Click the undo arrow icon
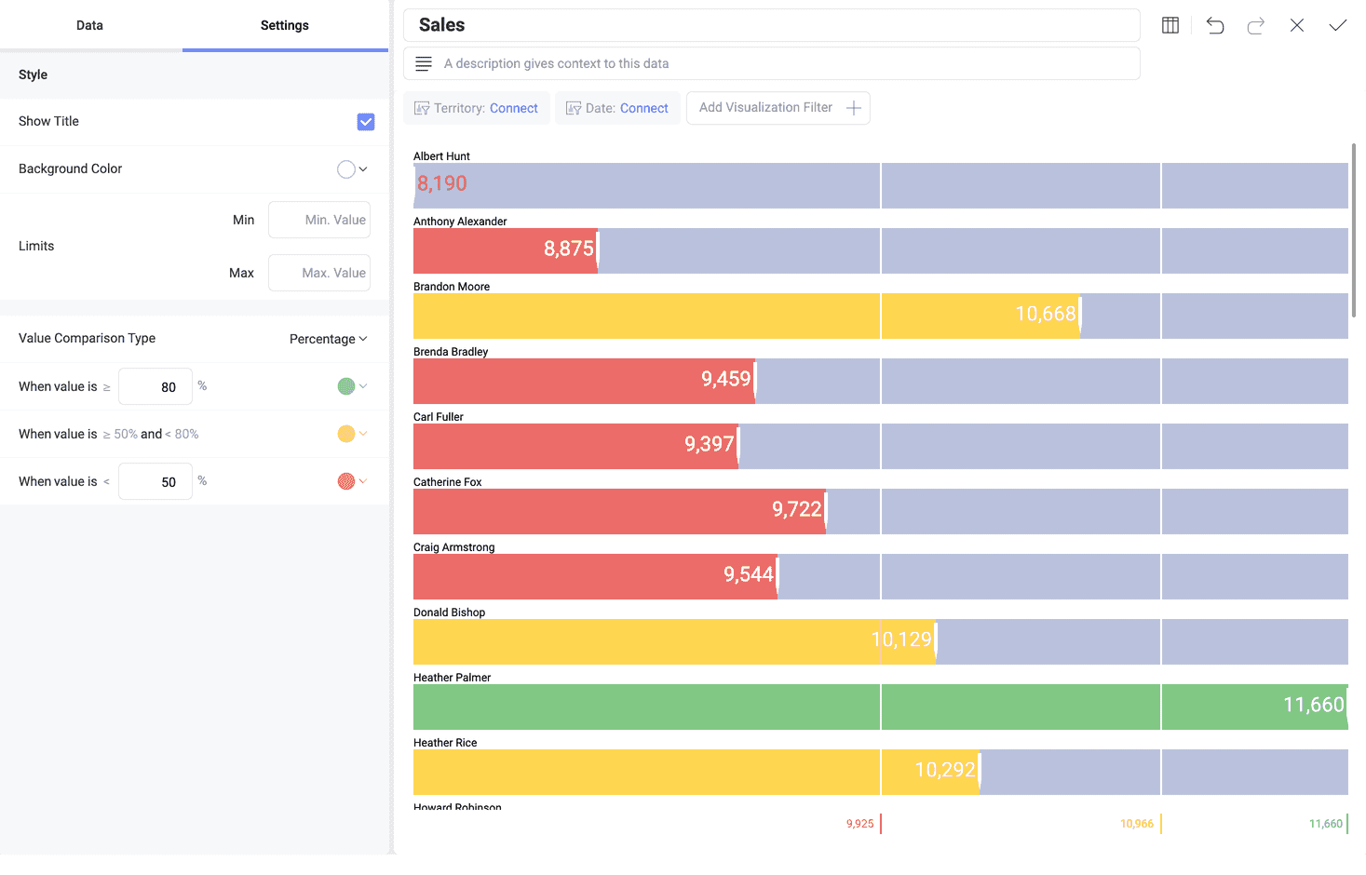The image size is (1366, 875). point(1215,25)
